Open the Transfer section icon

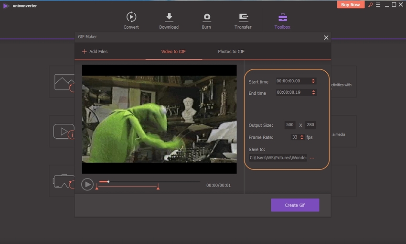coord(243,17)
